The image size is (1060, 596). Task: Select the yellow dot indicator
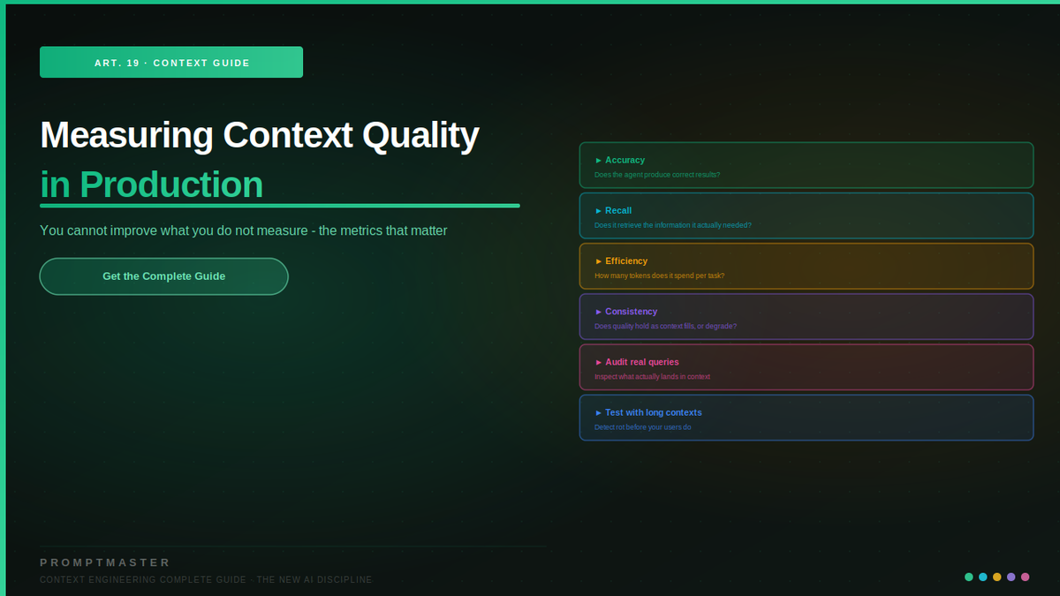(x=997, y=577)
